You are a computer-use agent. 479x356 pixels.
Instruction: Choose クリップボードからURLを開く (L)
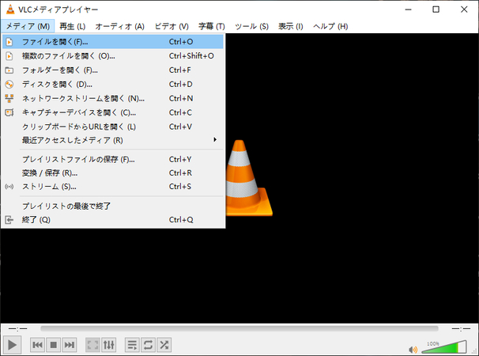coord(113,127)
